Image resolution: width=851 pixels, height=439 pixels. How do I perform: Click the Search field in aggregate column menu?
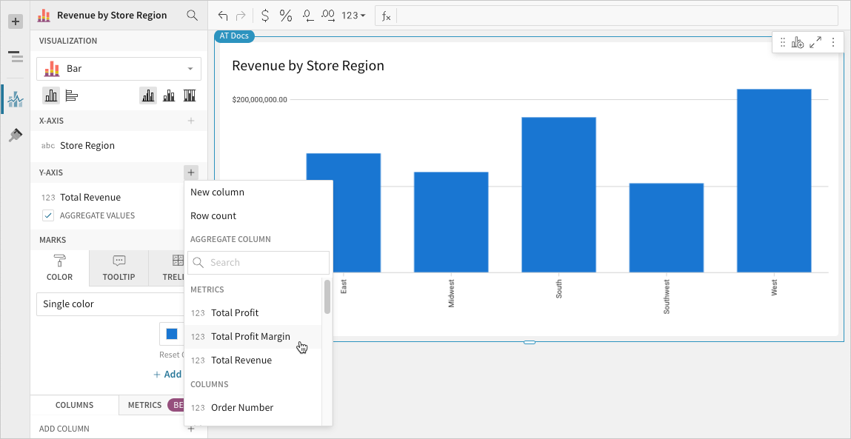point(258,263)
